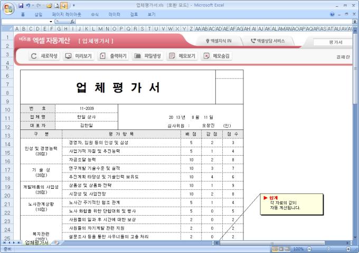
Task: Restore the workbook window inside Excel
Action: (346, 14)
